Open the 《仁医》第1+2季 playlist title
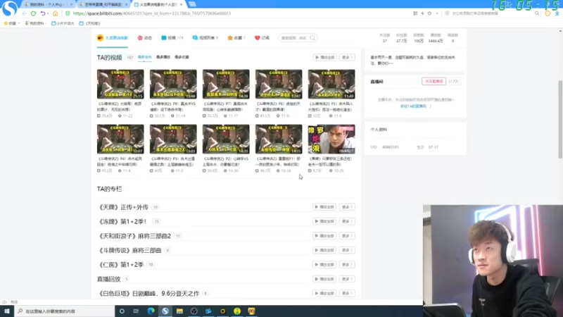This screenshot has width=563, height=317. [x=120, y=265]
